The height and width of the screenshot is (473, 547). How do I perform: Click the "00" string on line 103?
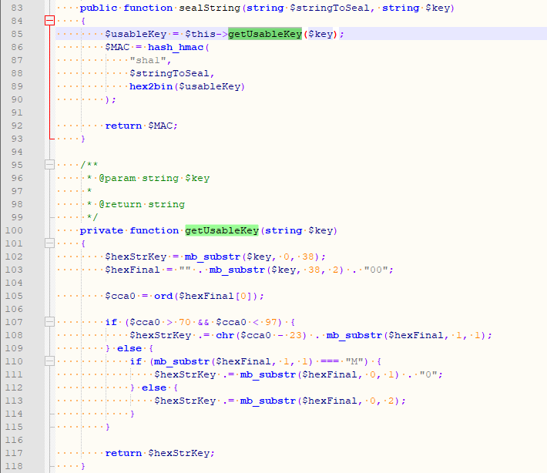376,270
